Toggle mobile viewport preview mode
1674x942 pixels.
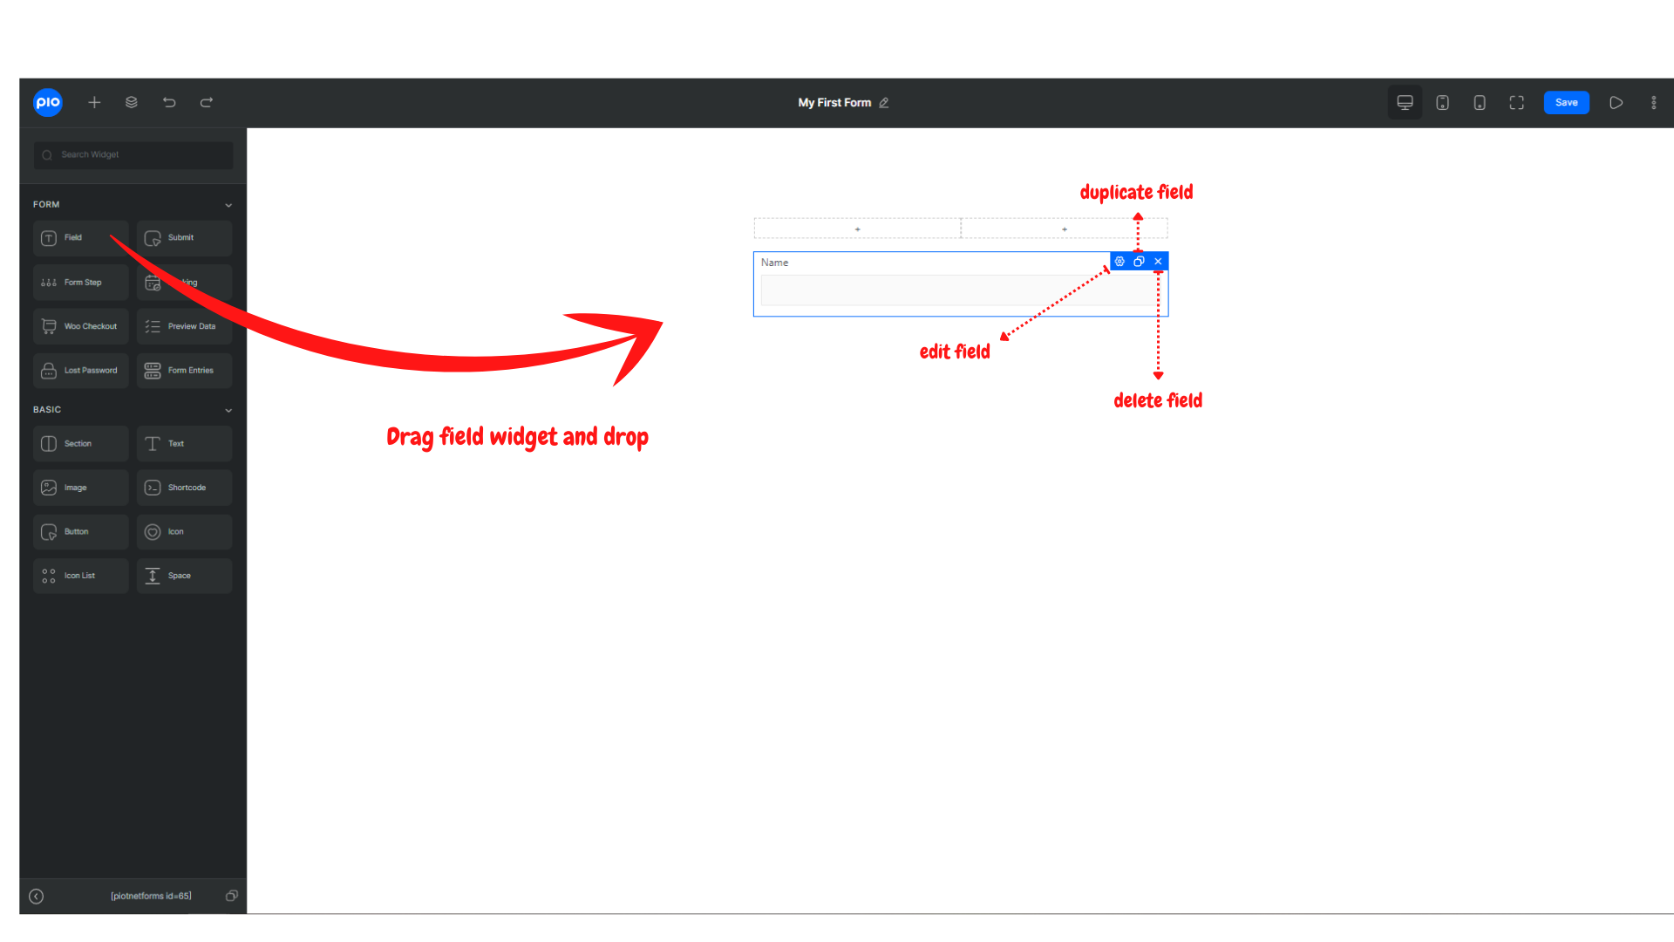[x=1480, y=102]
